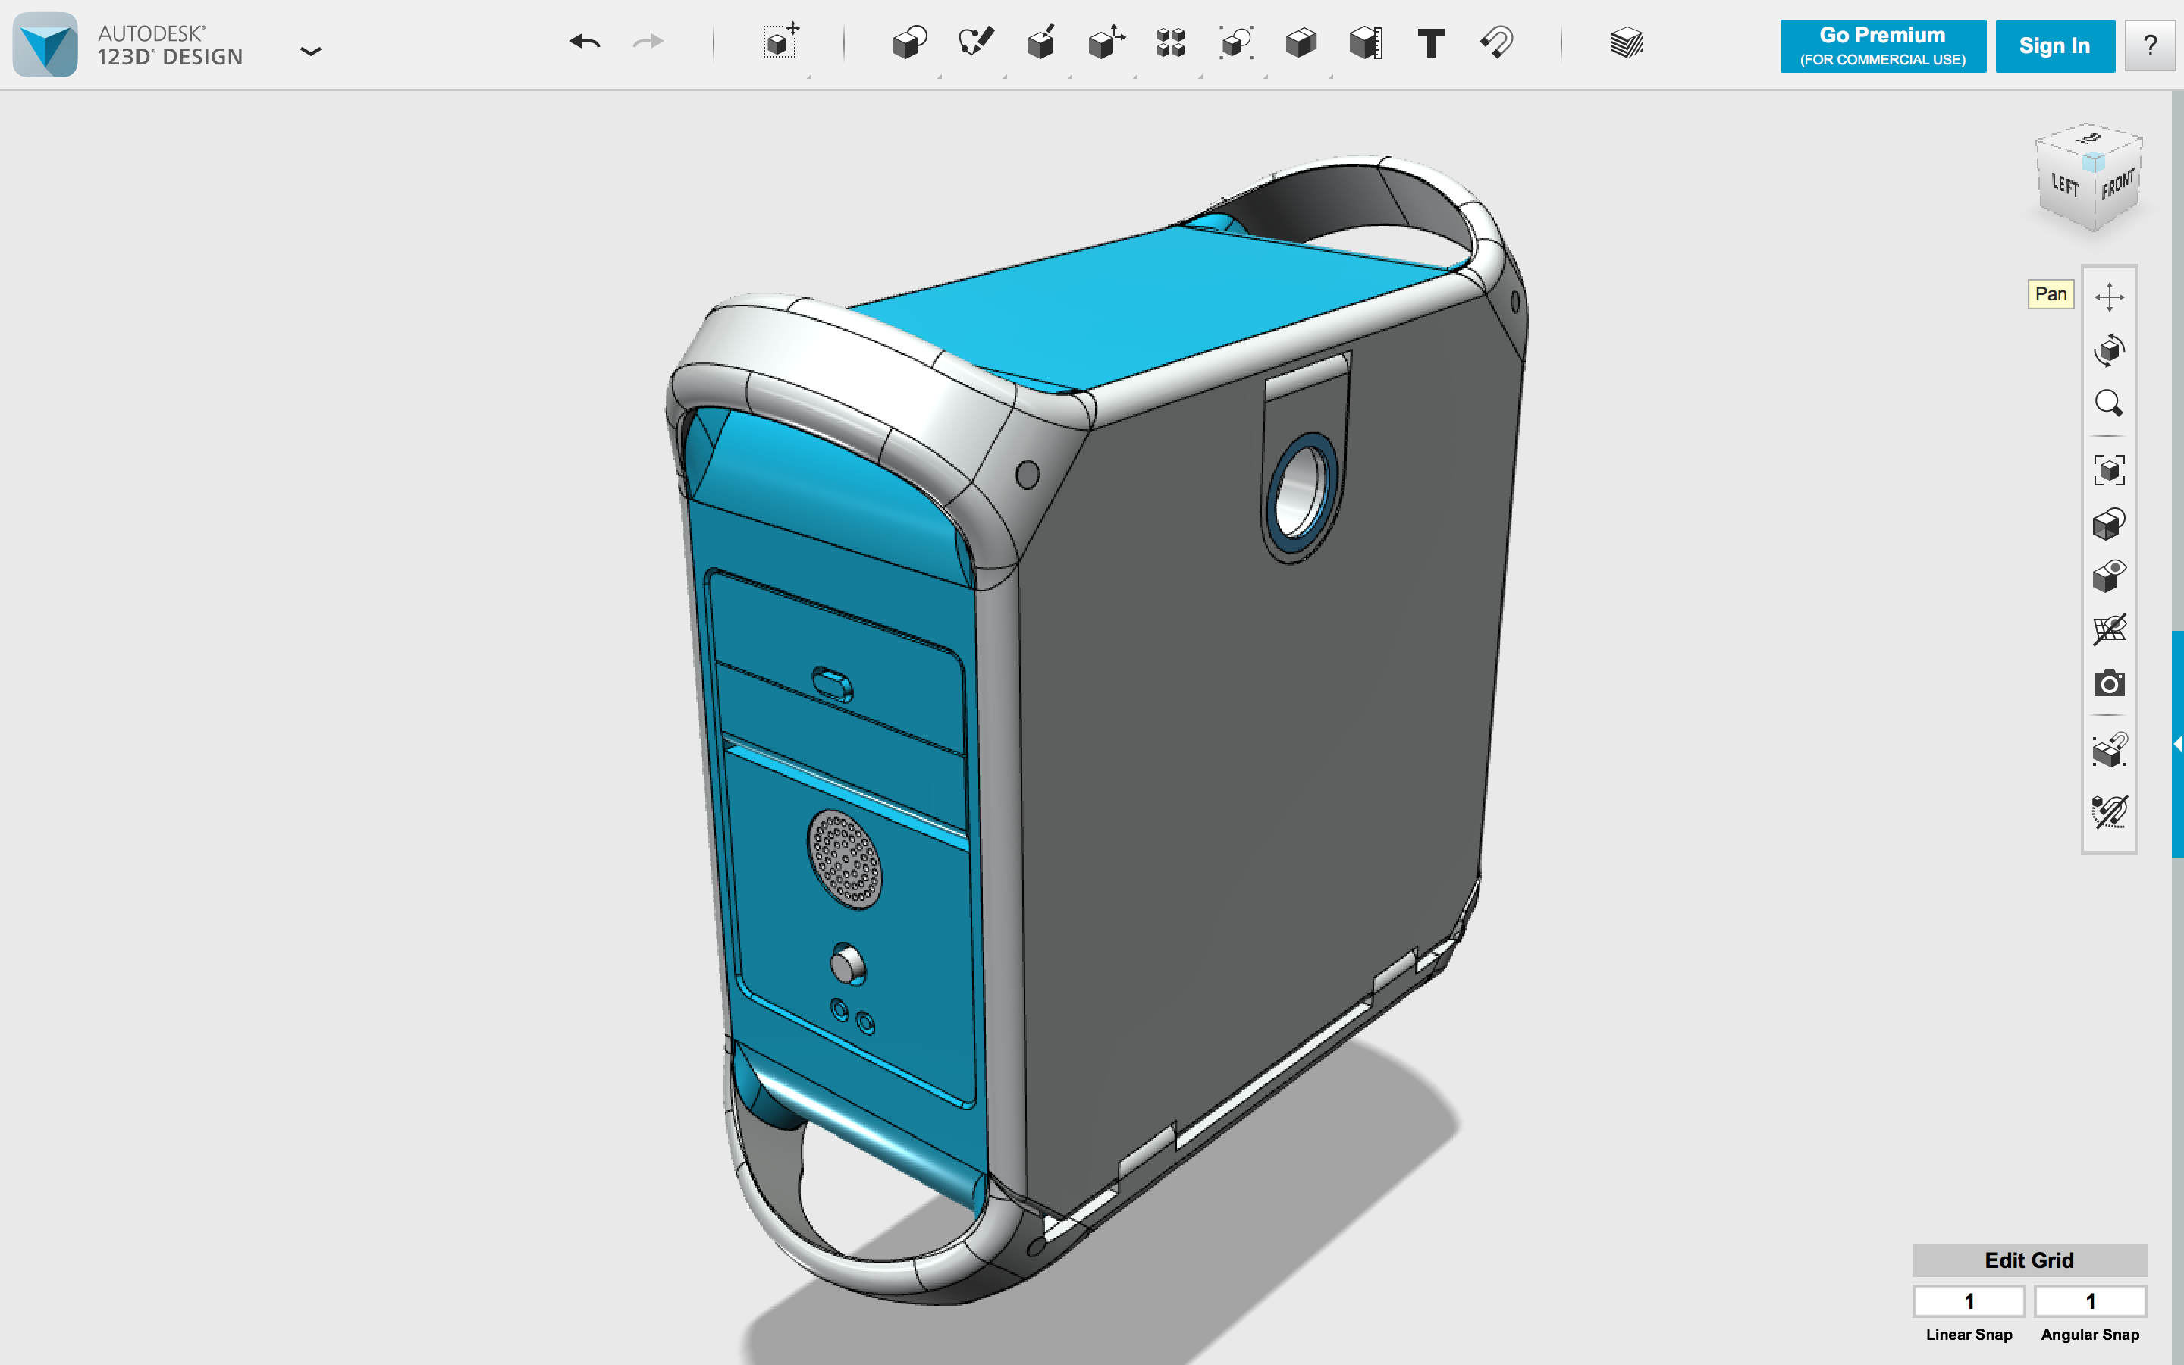Viewport: 2184px width, 1365px height.
Task: Select the Measure tool
Action: tap(1367, 42)
